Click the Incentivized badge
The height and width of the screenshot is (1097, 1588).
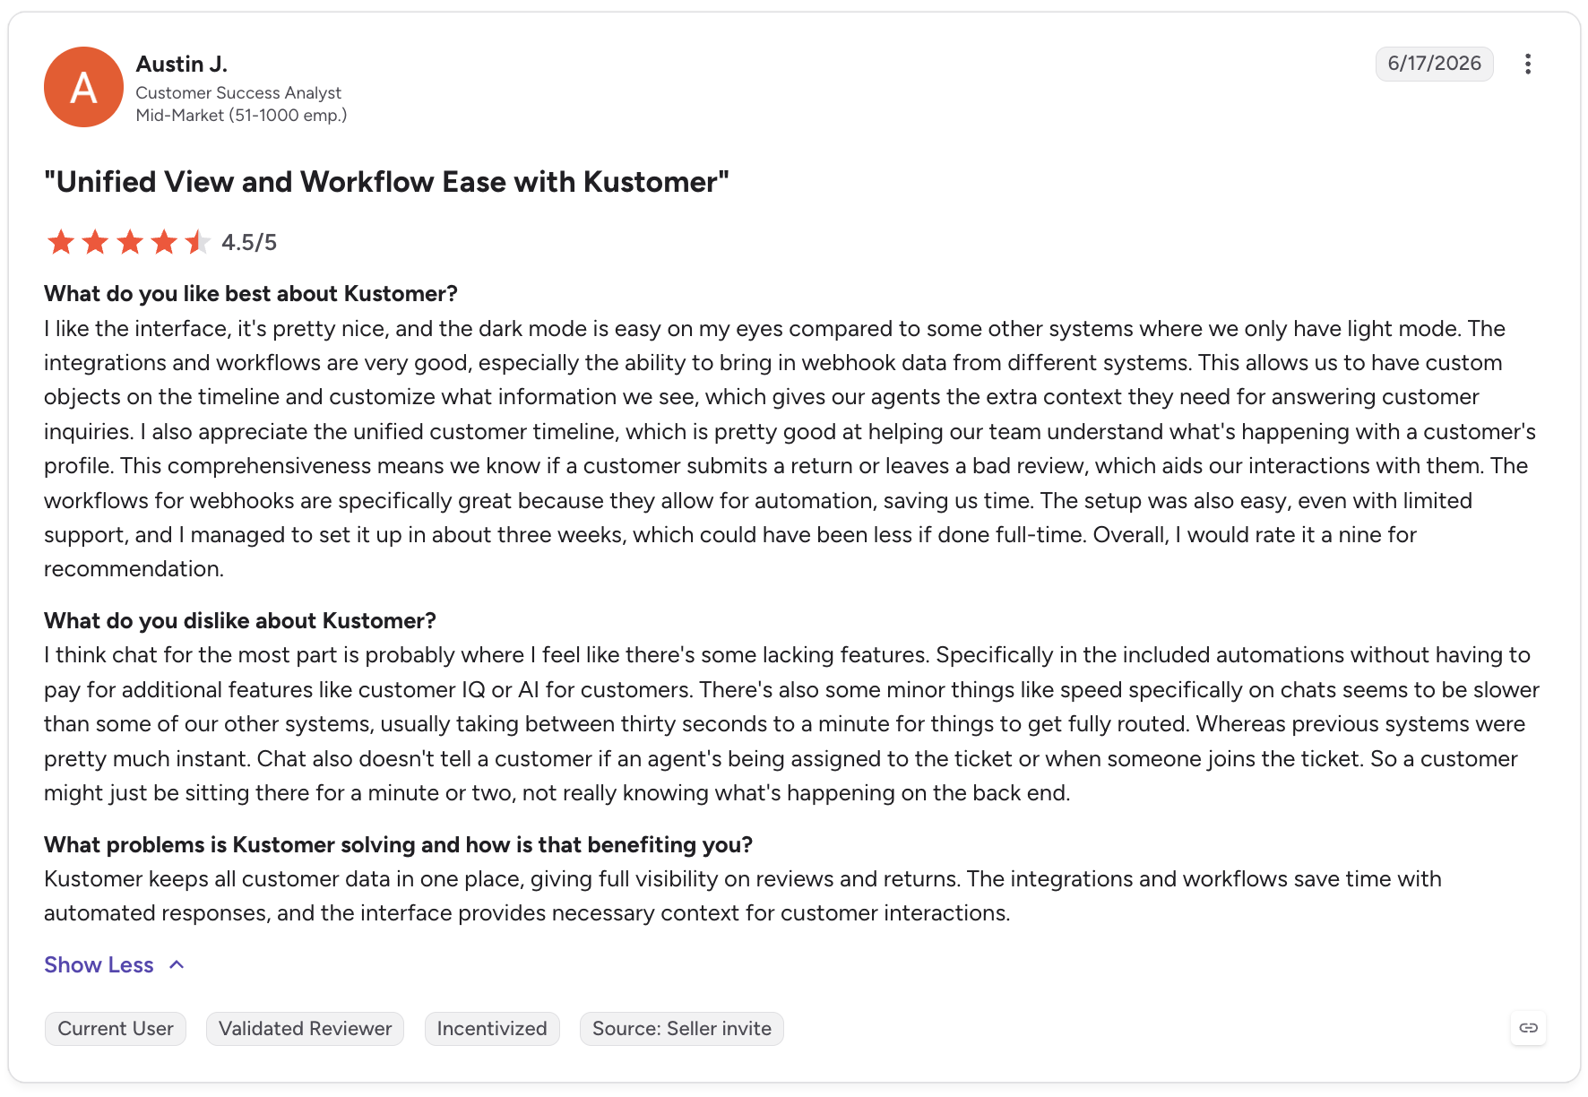(x=492, y=1028)
